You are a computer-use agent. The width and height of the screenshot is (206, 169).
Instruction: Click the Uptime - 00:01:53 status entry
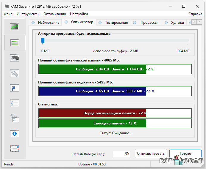click(x=92, y=164)
